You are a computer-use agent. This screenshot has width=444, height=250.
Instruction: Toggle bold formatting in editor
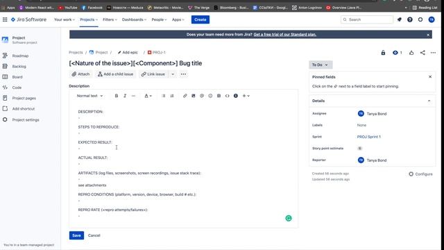116,96
